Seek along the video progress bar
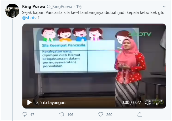The width and height of the screenshot is (172, 121). pyautogui.click(x=94, y=94)
